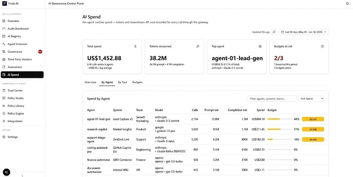Click the Market Insights system cell
353x177 pixels.
123,129
